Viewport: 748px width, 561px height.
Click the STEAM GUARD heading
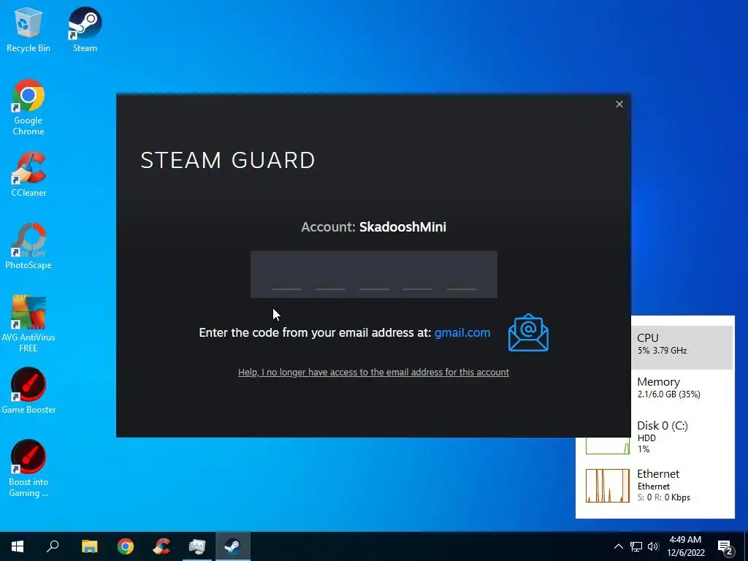(228, 160)
